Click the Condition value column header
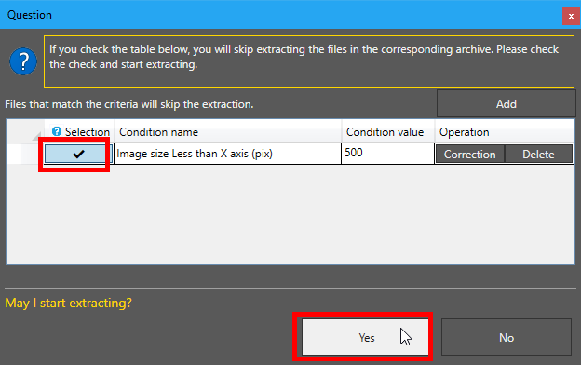Image resolution: width=581 pixels, height=365 pixels. tap(388, 132)
